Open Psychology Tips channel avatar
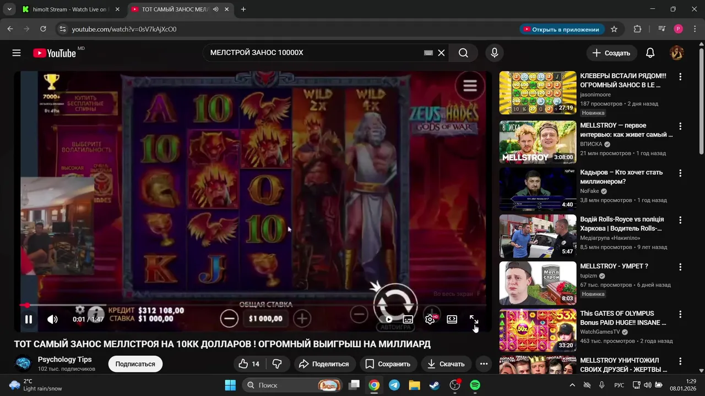Screen dimensions: 705x396 pyautogui.click(x=23, y=364)
